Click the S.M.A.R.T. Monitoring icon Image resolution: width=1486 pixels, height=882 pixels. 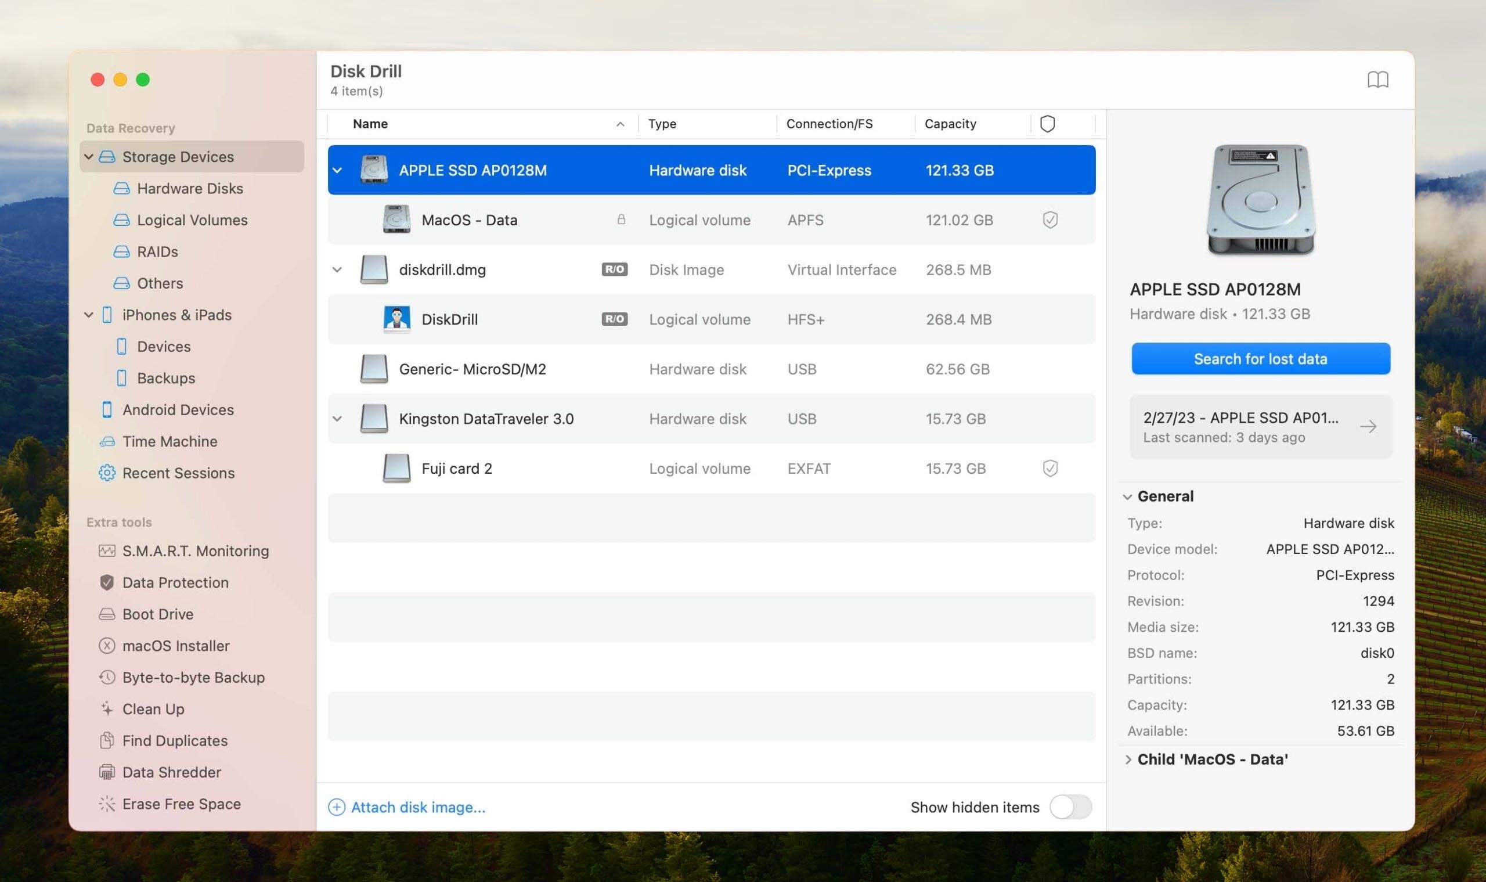pos(105,550)
